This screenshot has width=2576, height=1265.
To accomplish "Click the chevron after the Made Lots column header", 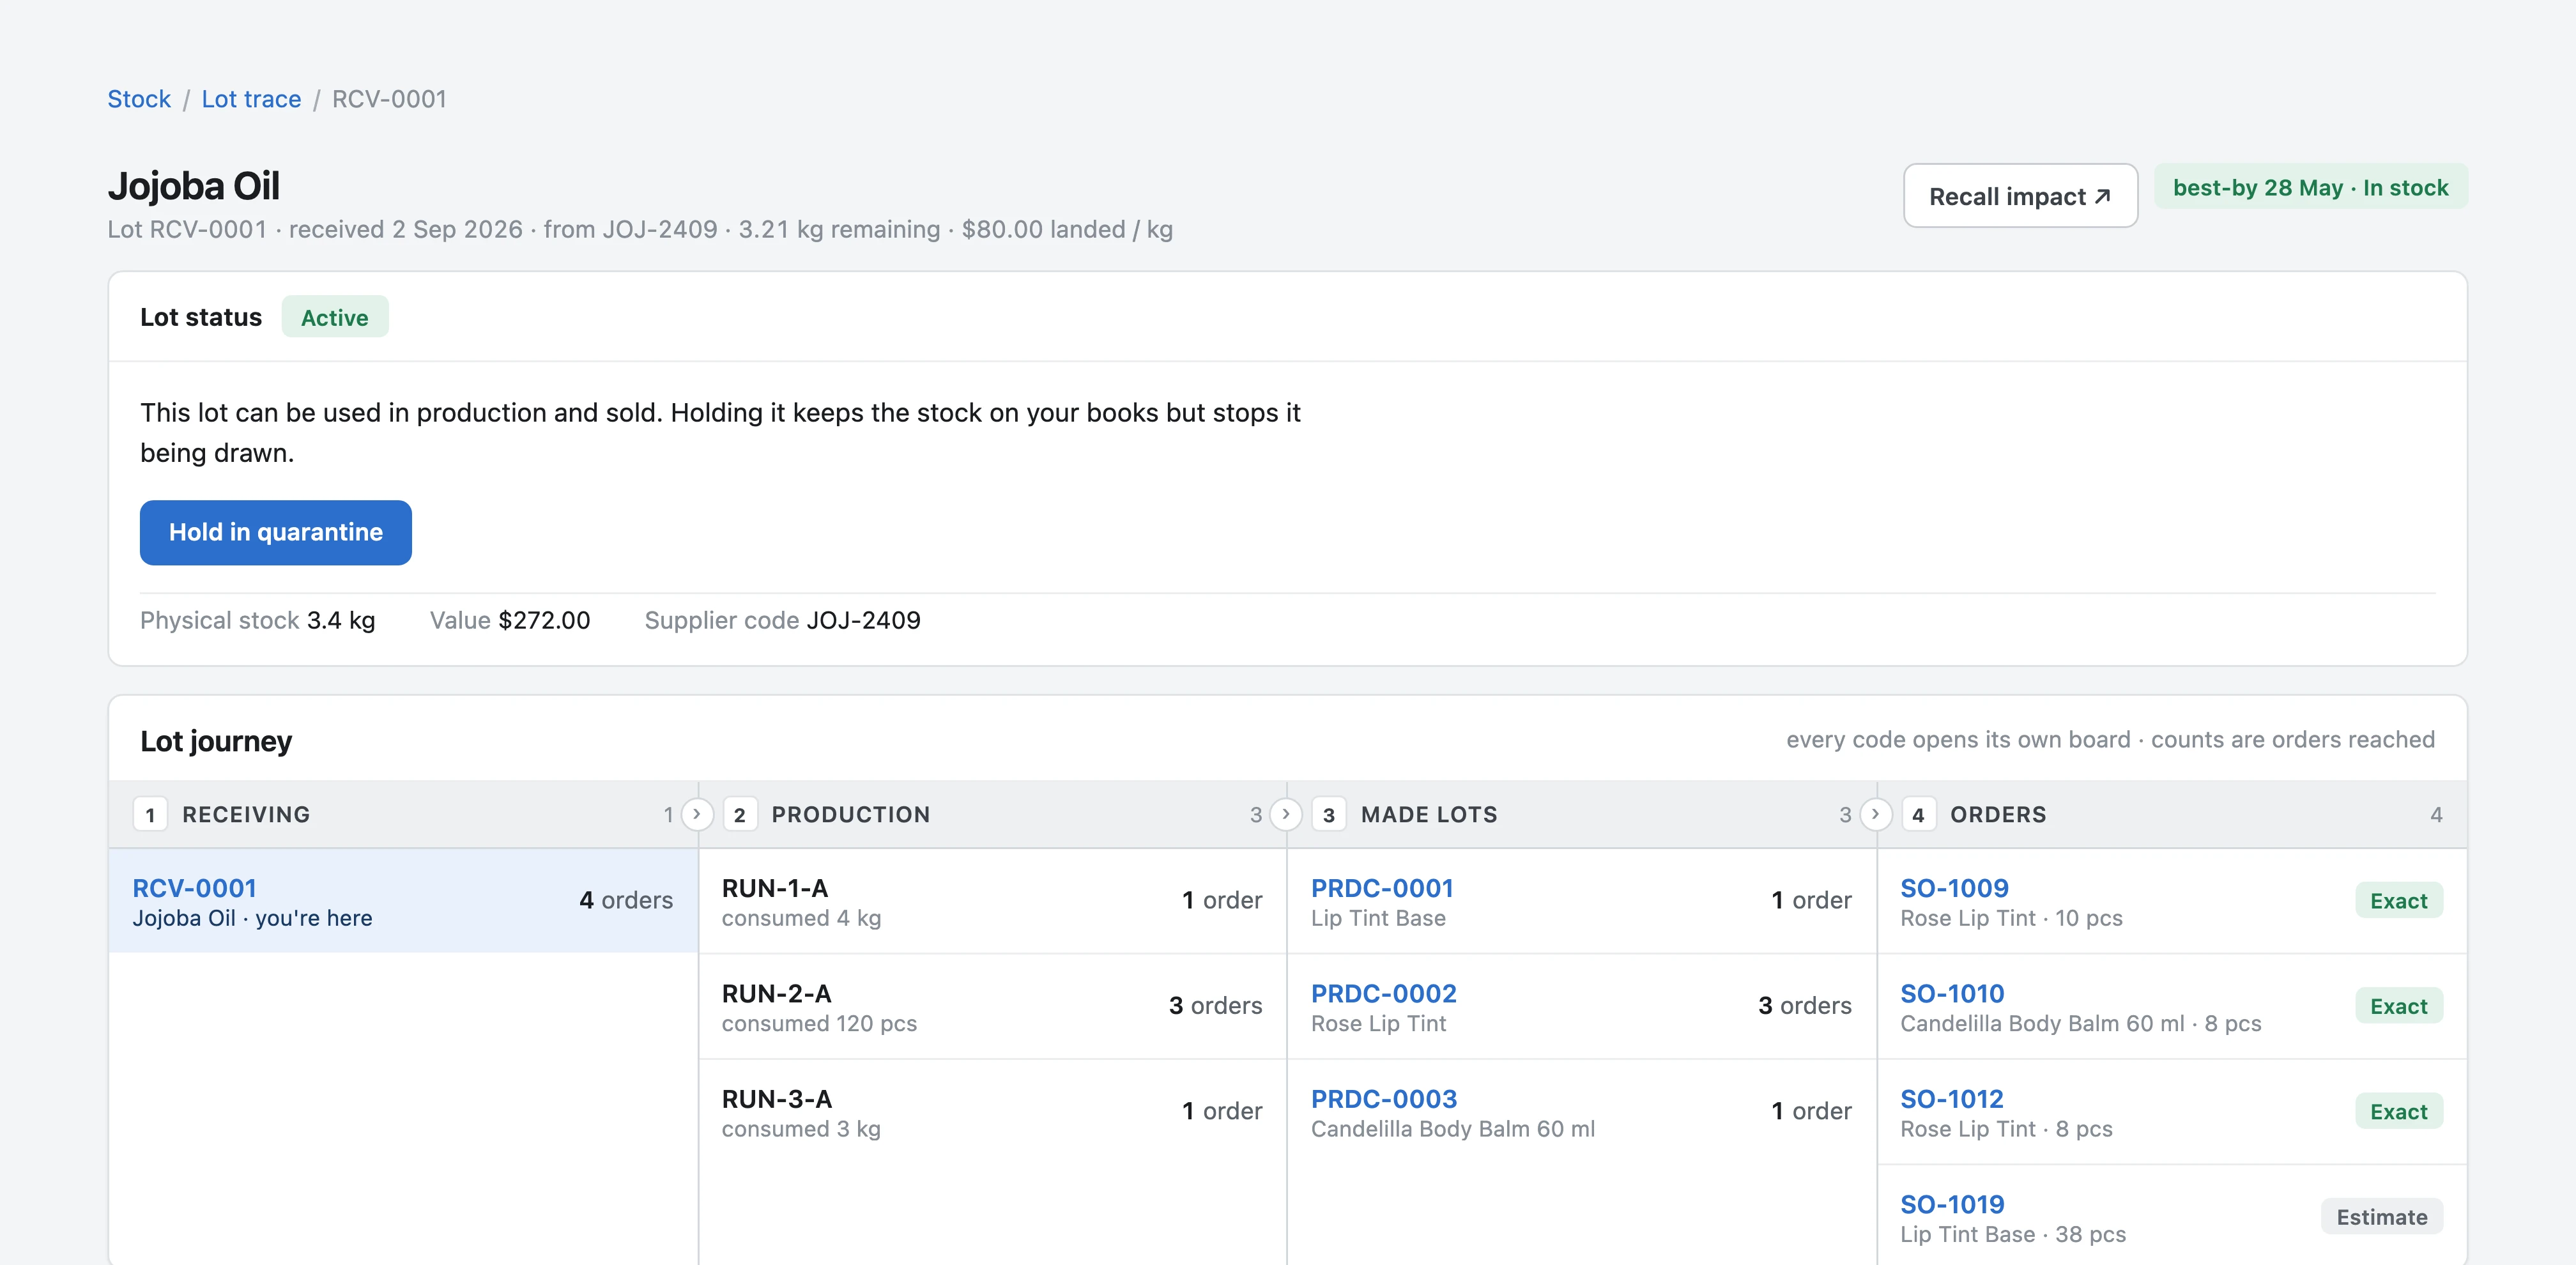I will [x=1875, y=814].
